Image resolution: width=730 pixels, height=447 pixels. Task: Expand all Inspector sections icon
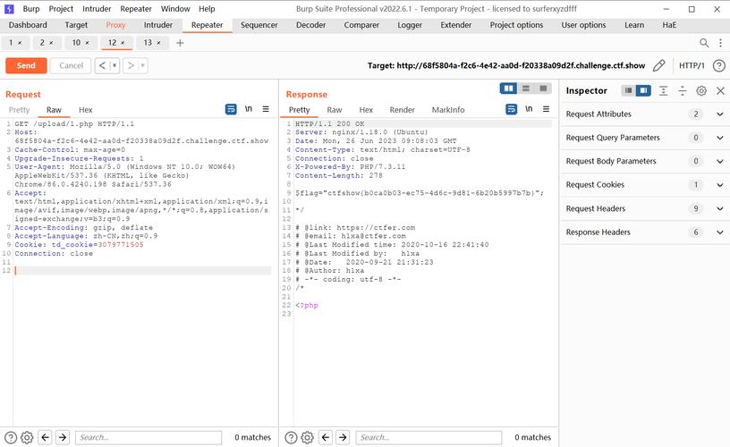coord(664,90)
